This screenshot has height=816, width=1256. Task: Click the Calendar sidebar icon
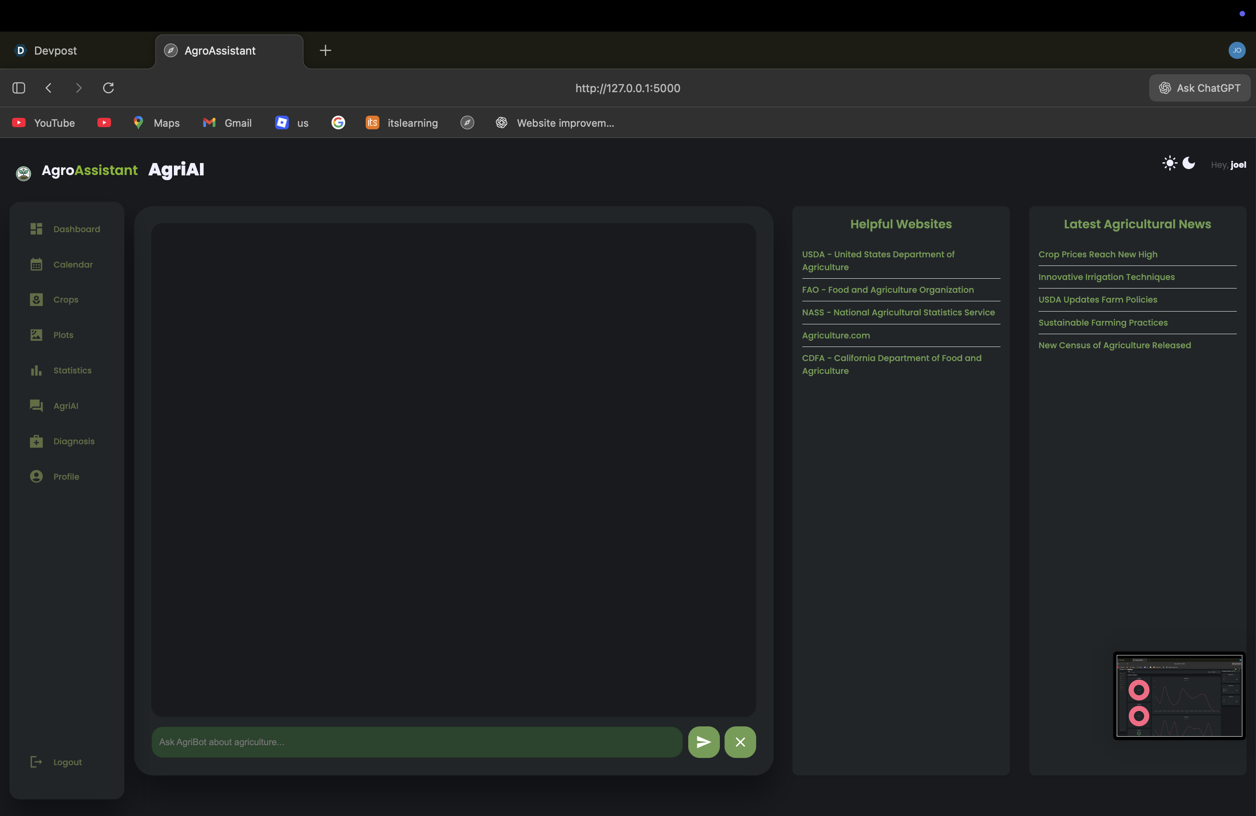36,264
